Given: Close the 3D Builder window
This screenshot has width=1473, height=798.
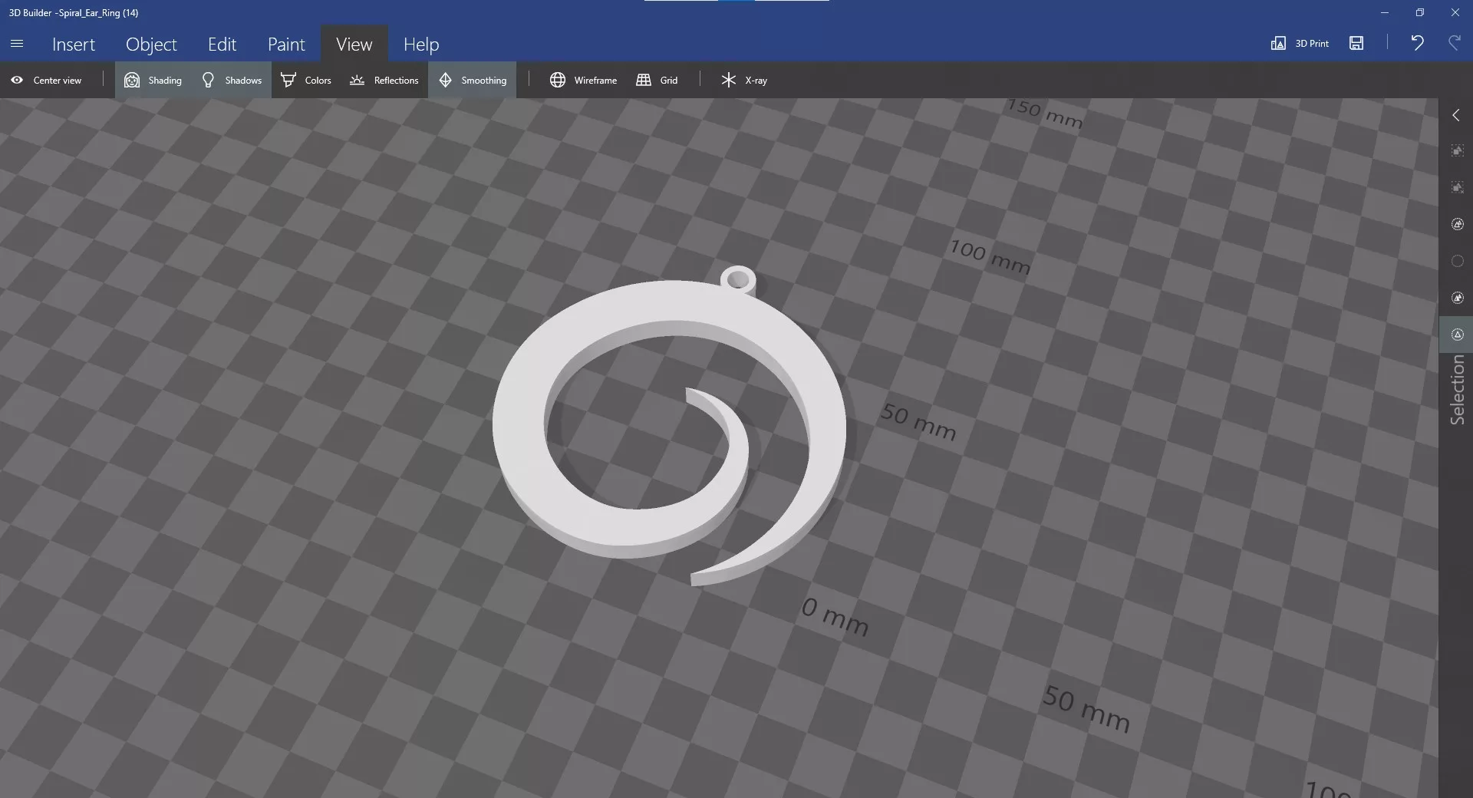Looking at the screenshot, I should (1455, 12).
